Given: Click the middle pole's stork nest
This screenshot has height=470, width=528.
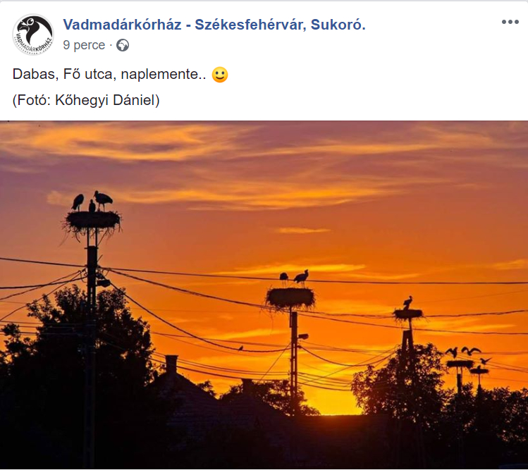Looking at the screenshot, I should click(x=290, y=298).
